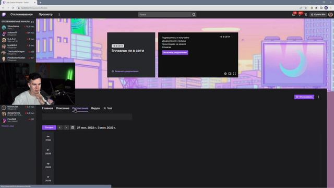Open the browser profile avatar

(x=326, y=8)
